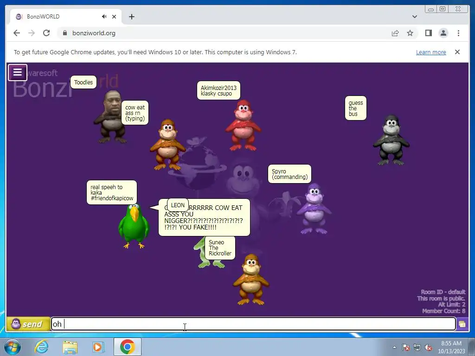Click the 'Alt Limit: 2' text

click(452, 305)
